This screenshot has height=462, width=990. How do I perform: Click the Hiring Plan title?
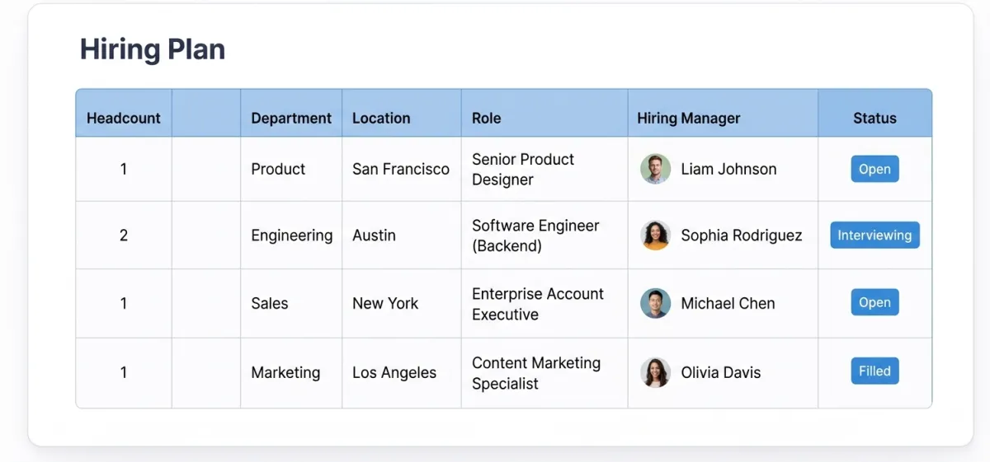(x=153, y=49)
